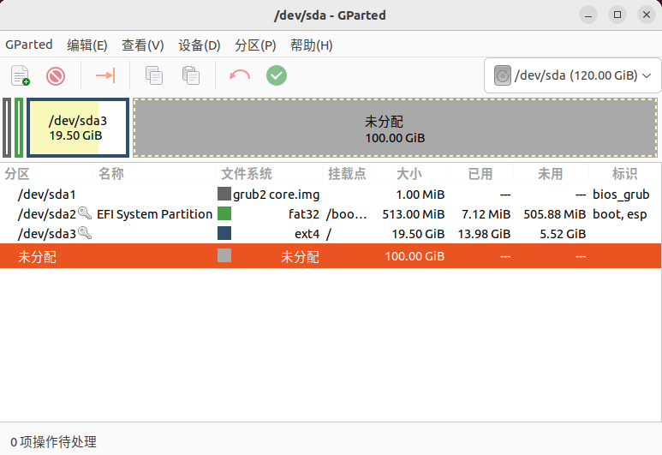Click the New partition toolbar icon

click(x=21, y=75)
